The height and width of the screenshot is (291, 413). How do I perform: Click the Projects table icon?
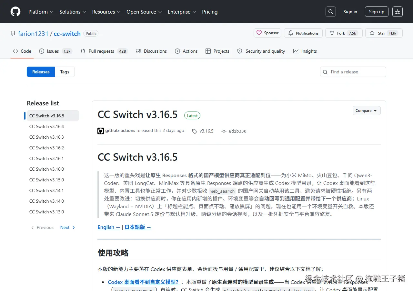click(208, 51)
